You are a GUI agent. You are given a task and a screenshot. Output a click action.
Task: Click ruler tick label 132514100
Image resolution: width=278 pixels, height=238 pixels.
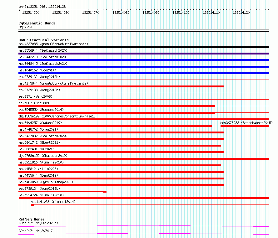(181, 13)
